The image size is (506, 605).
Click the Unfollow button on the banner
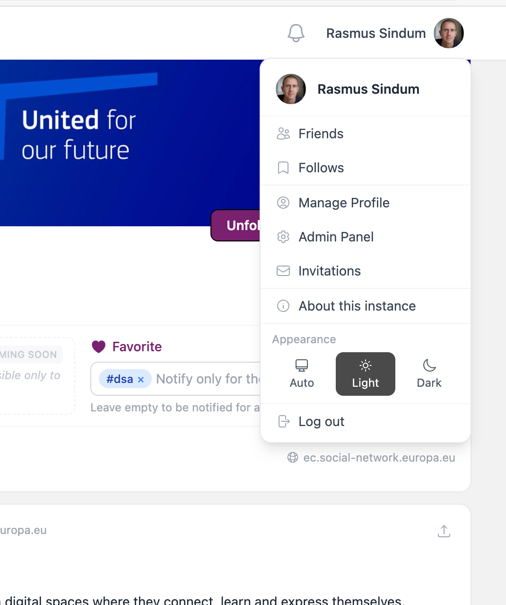[x=236, y=225]
